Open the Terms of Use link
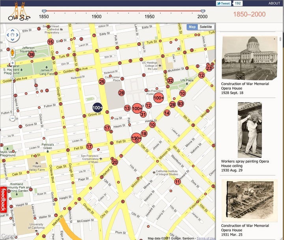Screen dimensions: 284x240 pos(206,238)
